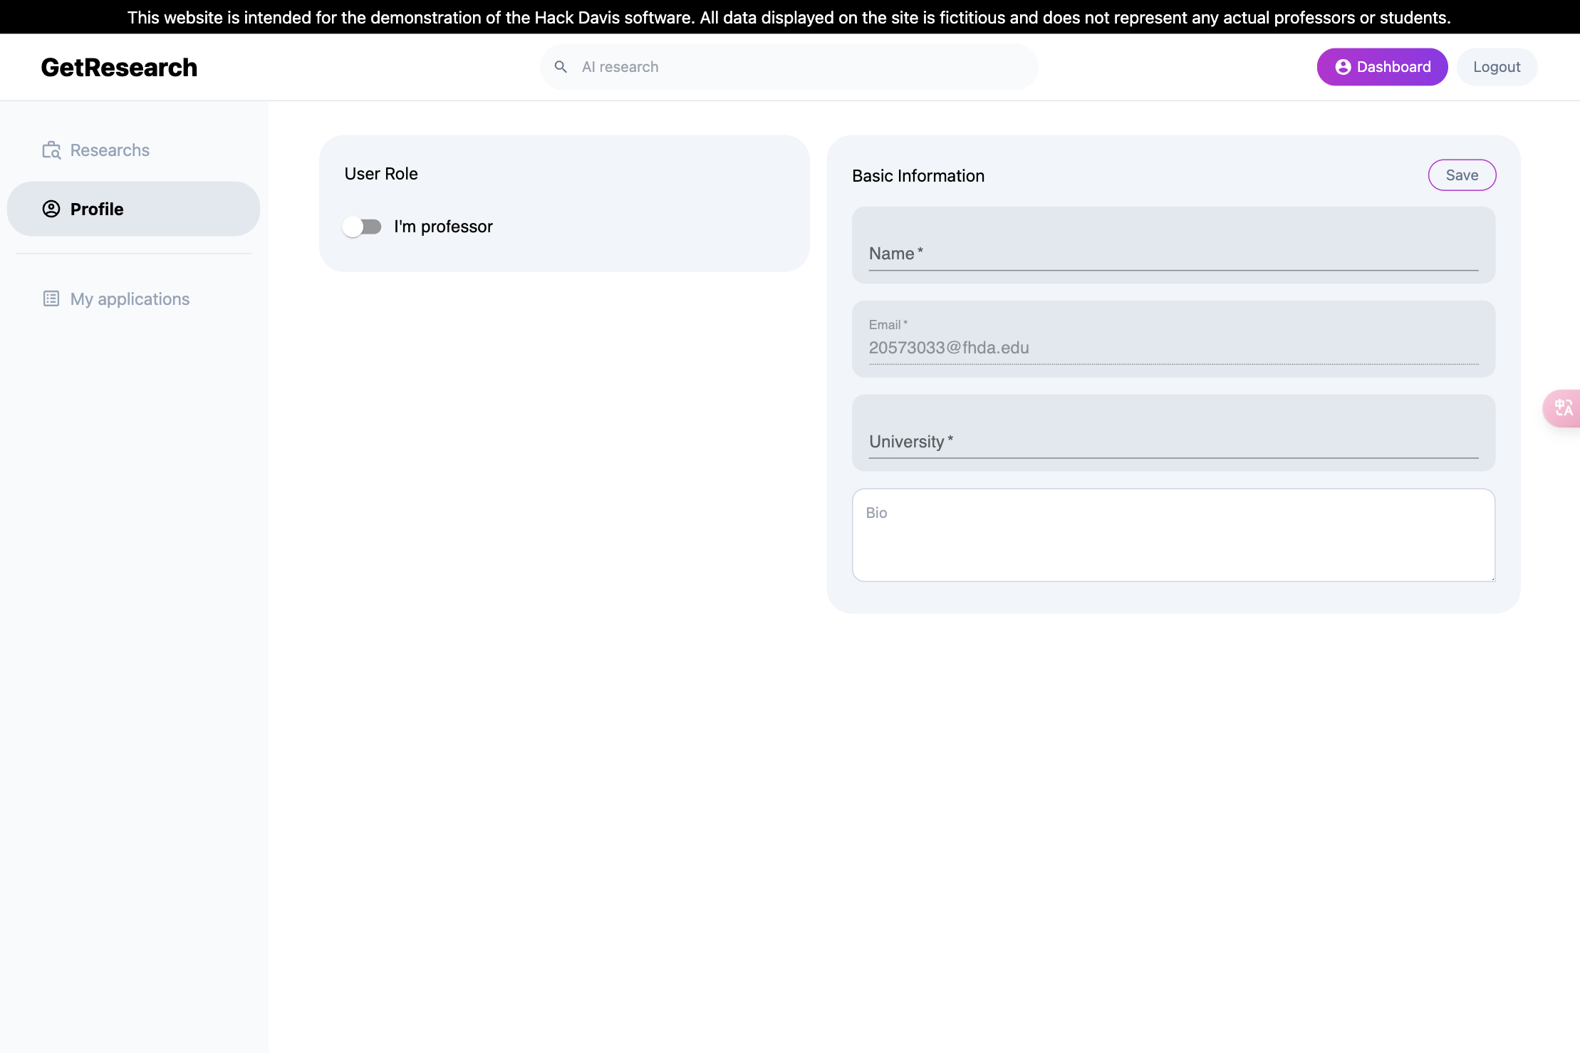Click the user icon inside Dashboard button

(x=1343, y=67)
